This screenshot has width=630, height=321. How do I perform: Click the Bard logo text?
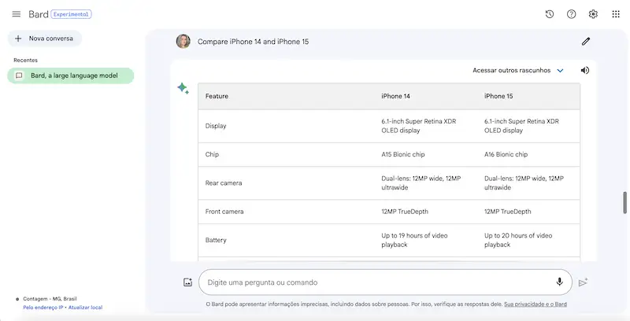pyautogui.click(x=39, y=14)
